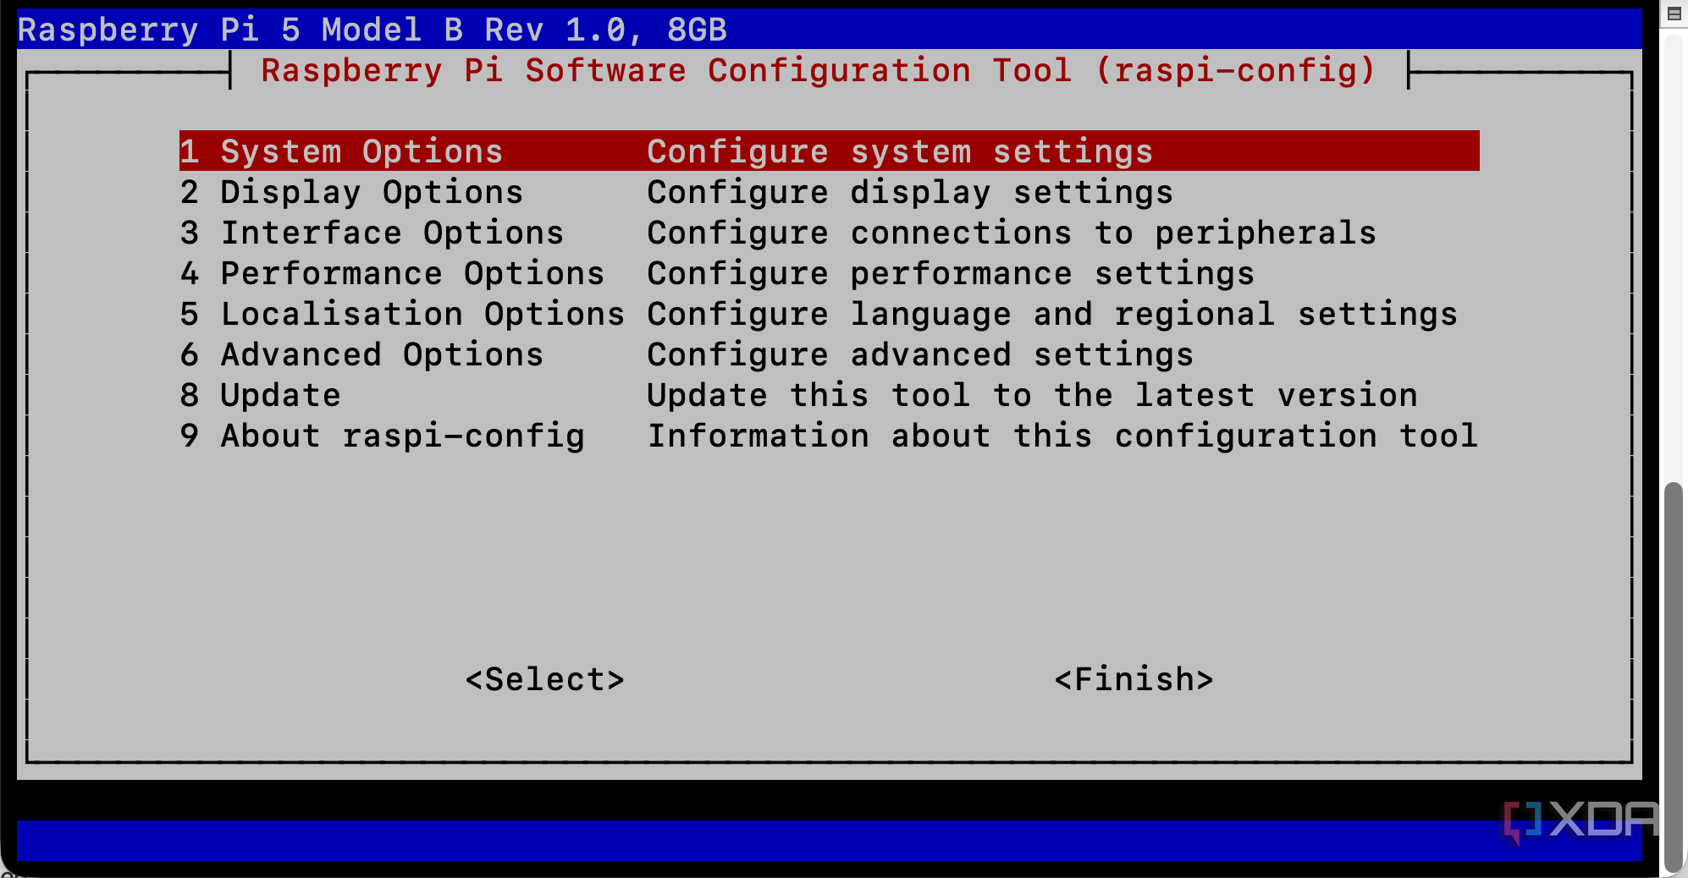Open Display Options in raspi-config
1688x878 pixels.
click(351, 193)
